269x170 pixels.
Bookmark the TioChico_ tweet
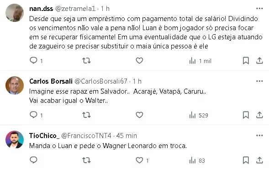[x=246, y=160]
